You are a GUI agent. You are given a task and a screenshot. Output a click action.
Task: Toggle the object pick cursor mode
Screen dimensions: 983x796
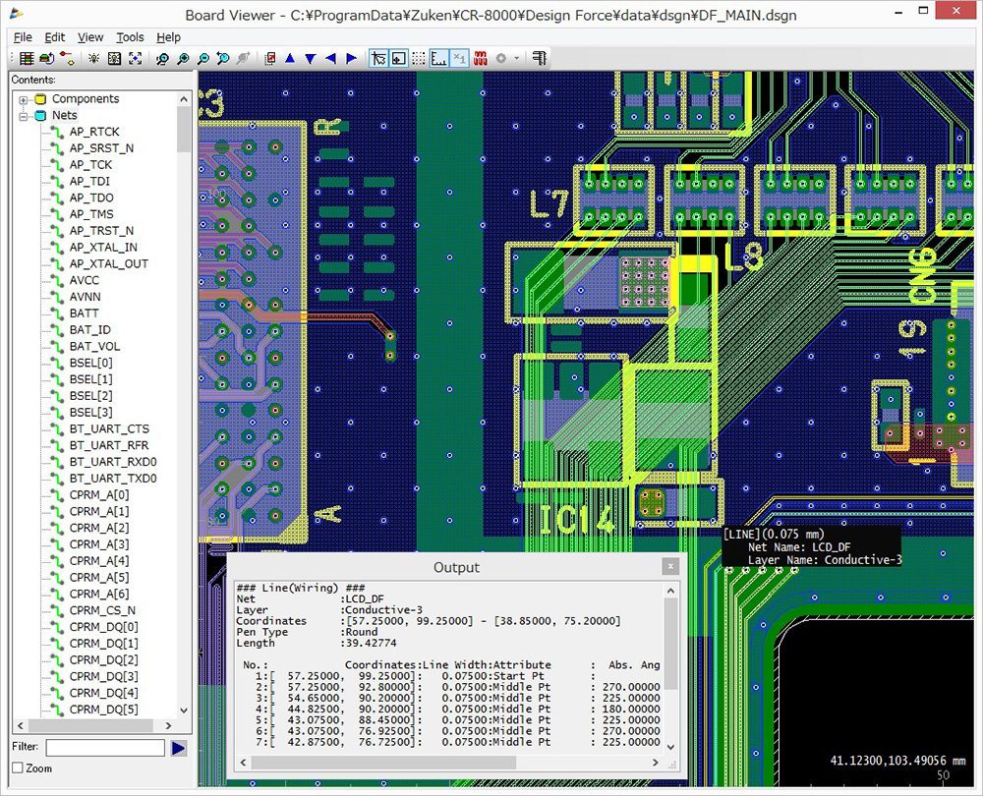point(379,58)
